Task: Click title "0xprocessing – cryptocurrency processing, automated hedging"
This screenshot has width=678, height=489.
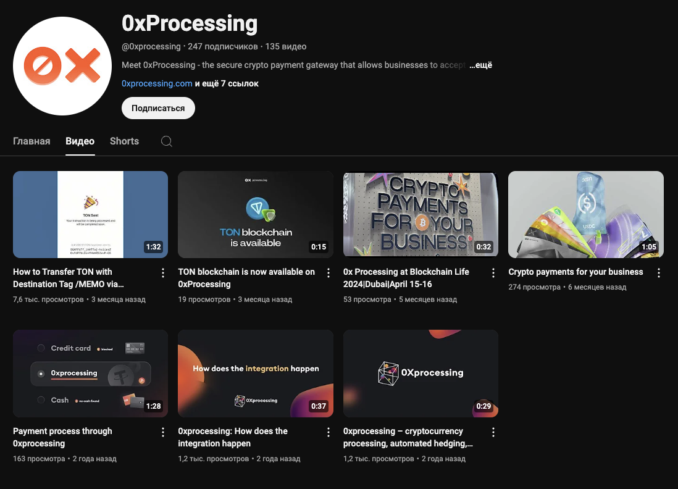Action: click(408, 437)
